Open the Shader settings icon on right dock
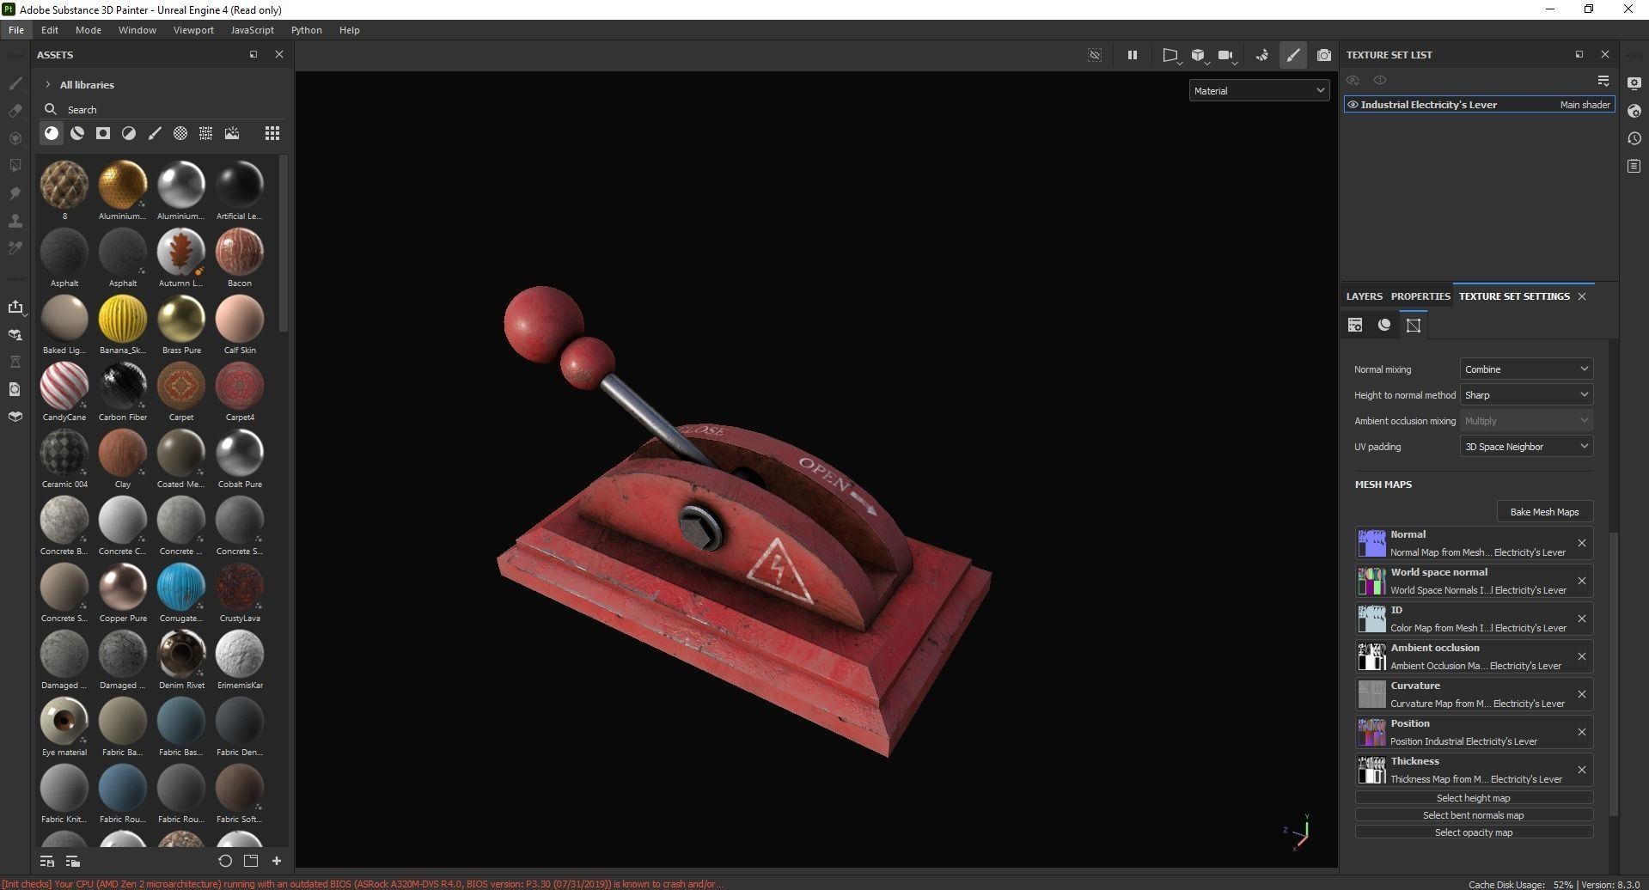Viewport: 1649px width, 890px height. tap(1634, 111)
